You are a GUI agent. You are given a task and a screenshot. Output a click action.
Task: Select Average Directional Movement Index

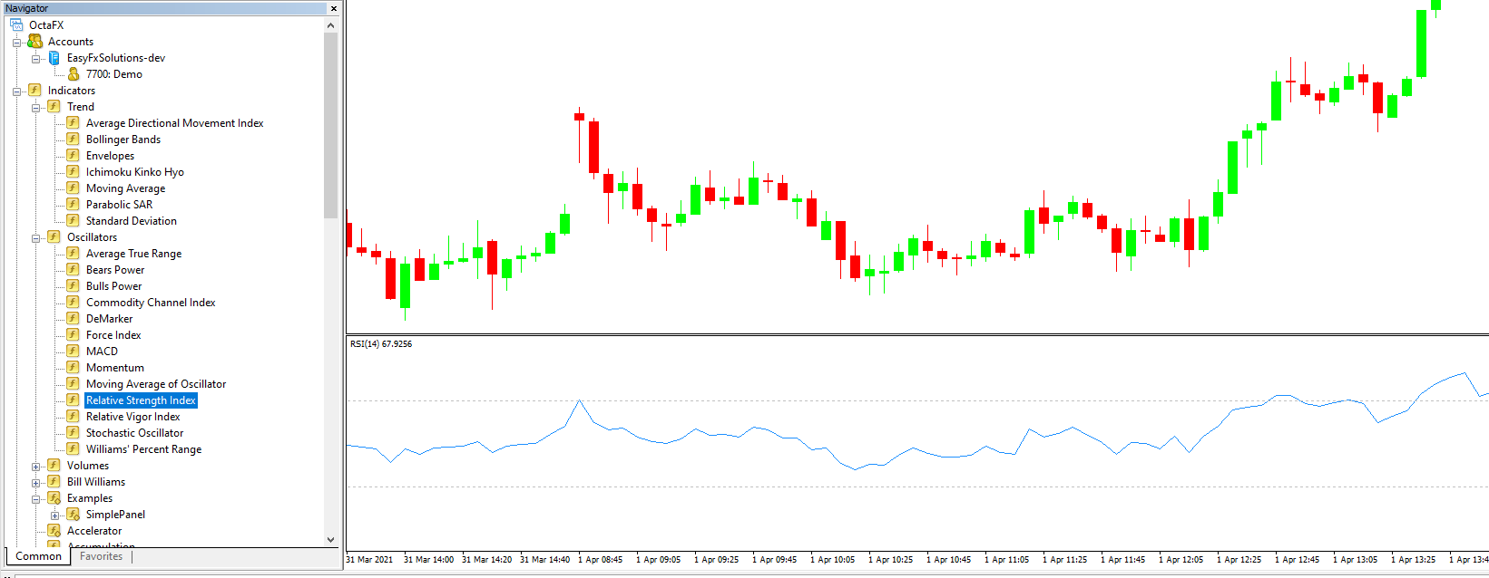tap(174, 123)
